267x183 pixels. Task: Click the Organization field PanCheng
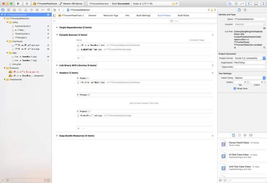(249, 63)
